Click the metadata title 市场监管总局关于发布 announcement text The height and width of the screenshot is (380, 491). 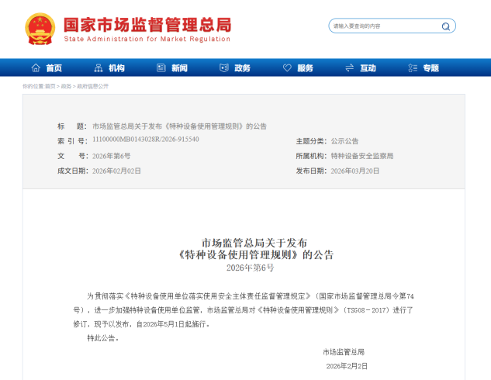(179, 126)
